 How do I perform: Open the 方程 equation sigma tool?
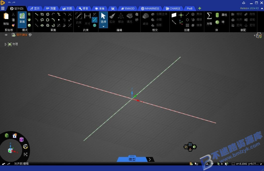coord(209,19)
